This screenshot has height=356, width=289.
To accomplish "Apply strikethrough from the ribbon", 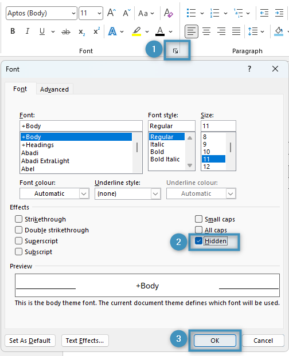I will pos(66,31).
